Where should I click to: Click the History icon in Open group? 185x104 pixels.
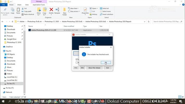[93, 14]
